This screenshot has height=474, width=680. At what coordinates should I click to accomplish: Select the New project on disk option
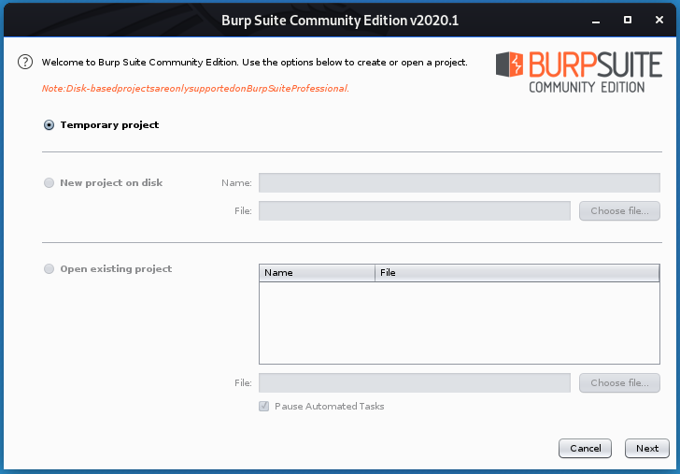49,182
